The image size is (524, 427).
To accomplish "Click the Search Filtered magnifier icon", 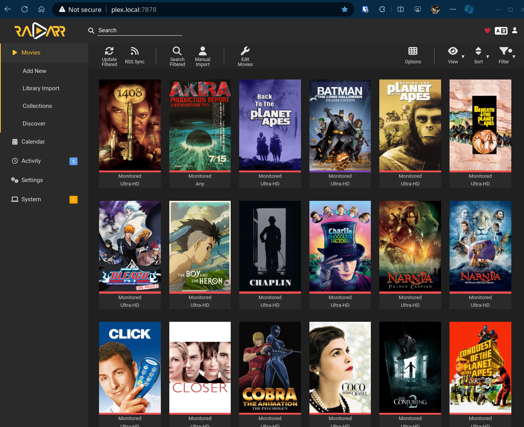I will click(x=177, y=51).
